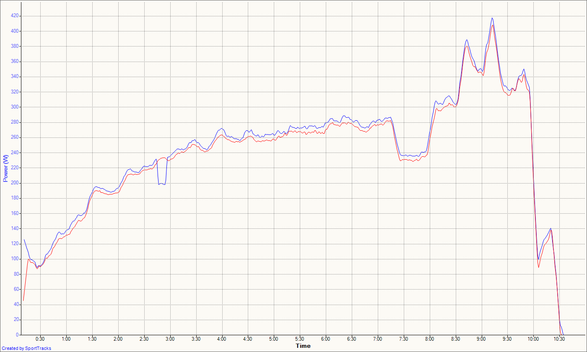587x352 pixels.
Task: Click the 10:00 time axis label
Action: point(533,339)
